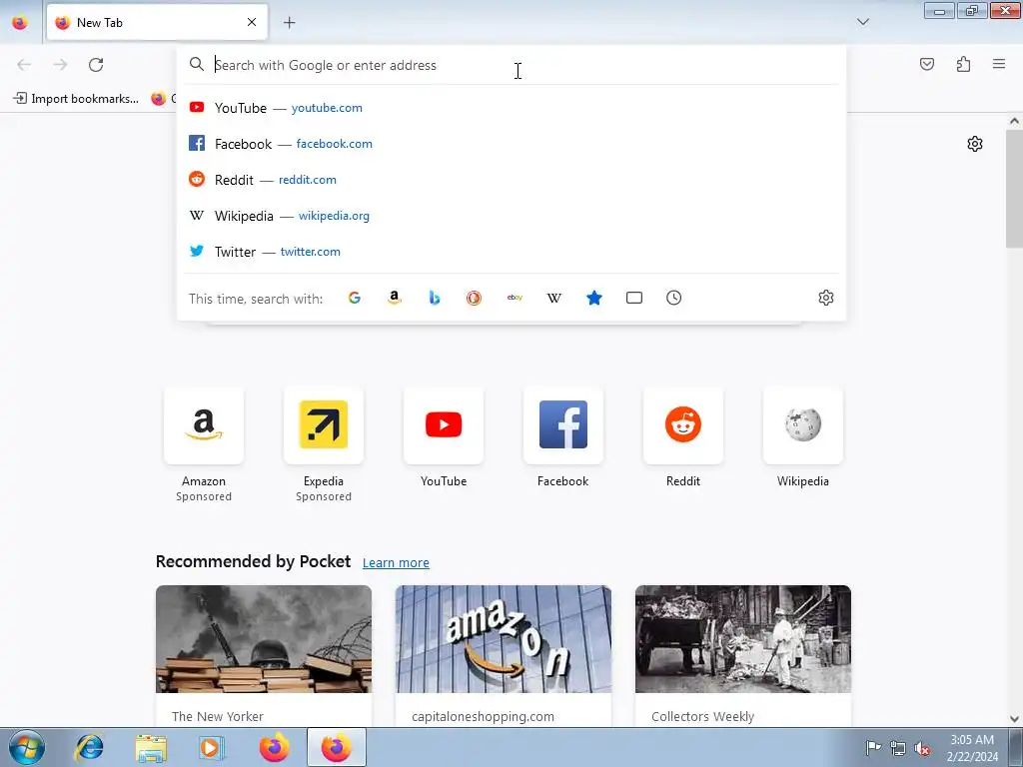Open the Extensions puzzle icon
1023x767 pixels.
tap(963, 64)
